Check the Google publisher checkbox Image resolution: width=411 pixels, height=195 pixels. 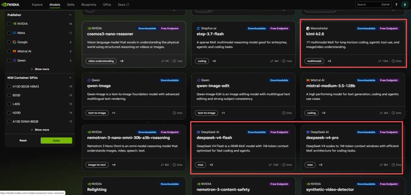click(x=9, y=42)
